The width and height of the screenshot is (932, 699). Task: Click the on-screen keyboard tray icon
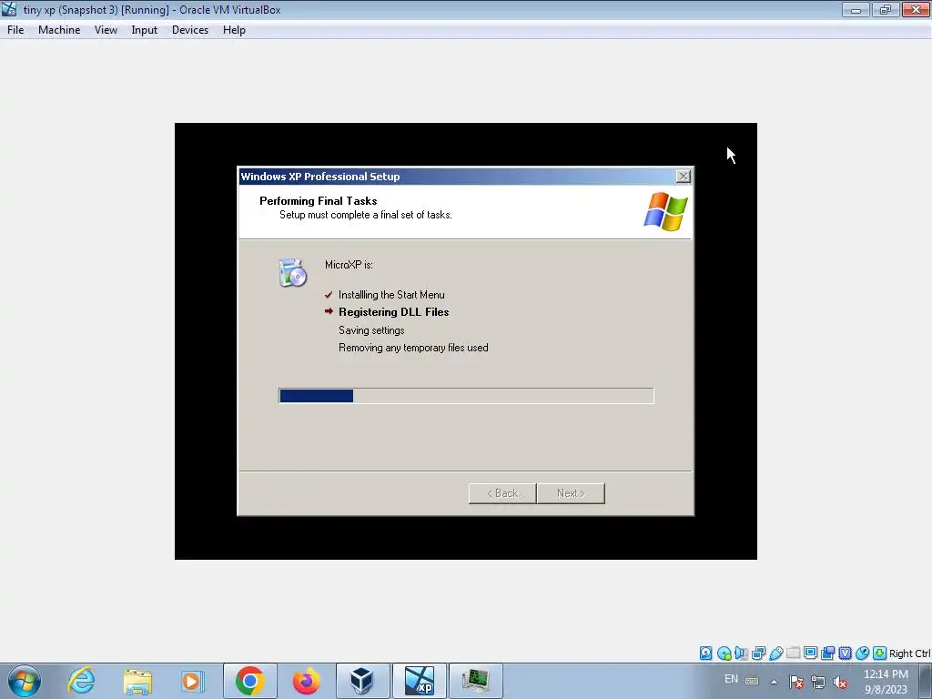coord(752,681)
